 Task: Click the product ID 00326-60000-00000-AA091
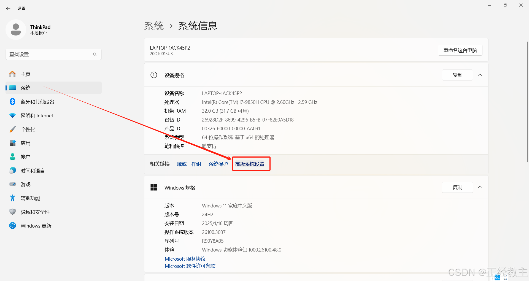click(x=231, y=129)
